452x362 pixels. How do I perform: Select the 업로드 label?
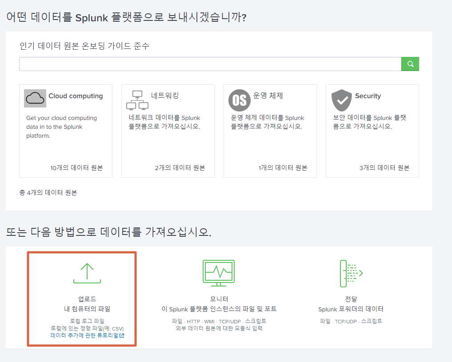87,299
